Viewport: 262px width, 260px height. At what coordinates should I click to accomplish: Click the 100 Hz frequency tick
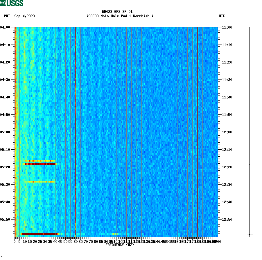click(x=116, y=241)
